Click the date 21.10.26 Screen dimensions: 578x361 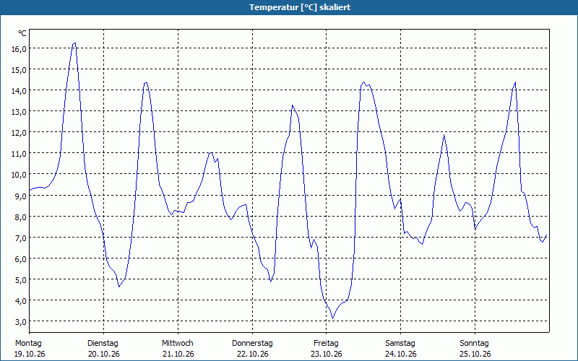tap(178, 354)
